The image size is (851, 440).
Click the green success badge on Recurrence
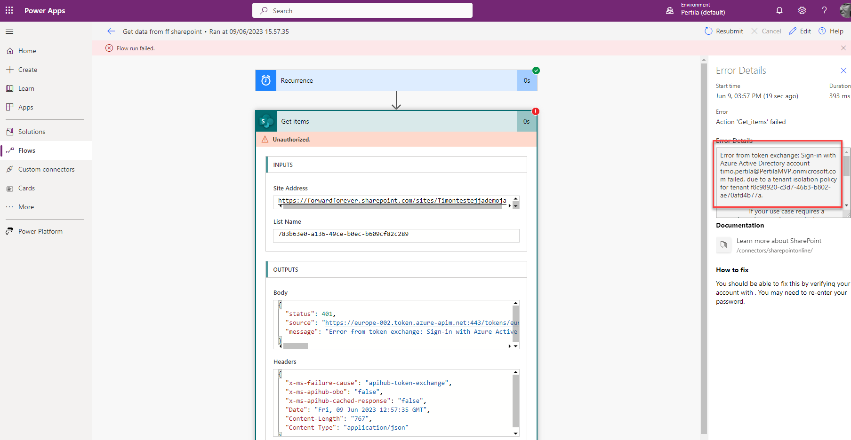536,71
